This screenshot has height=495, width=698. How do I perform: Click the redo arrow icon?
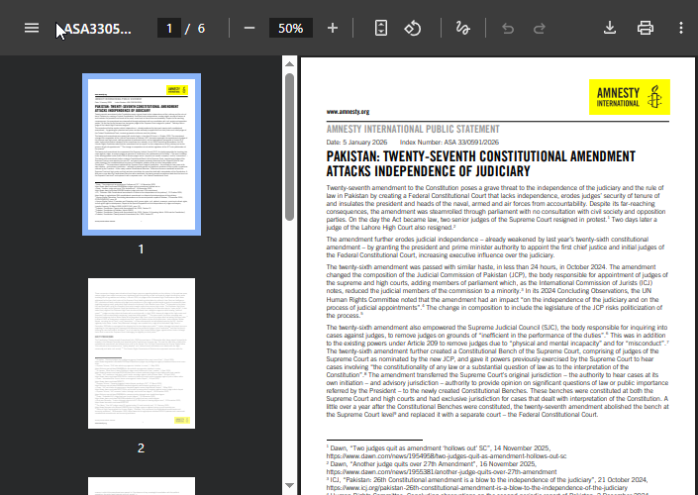(x=540, y=28)
